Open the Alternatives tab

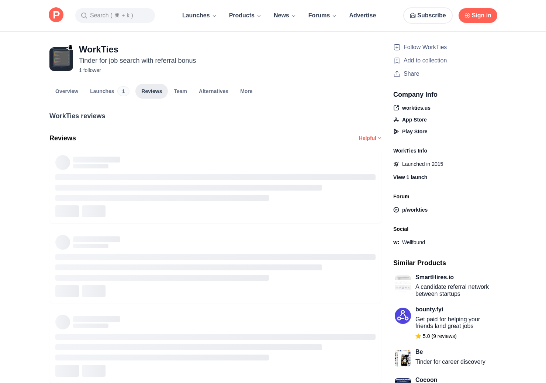214,91
